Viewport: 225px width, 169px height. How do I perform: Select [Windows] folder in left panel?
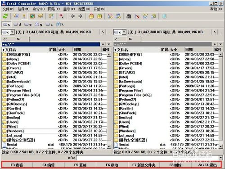click(54, 131)
